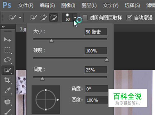Screen dimensions: 155x115
Task: Open the brush picker showing size 50
Action: 69,18
